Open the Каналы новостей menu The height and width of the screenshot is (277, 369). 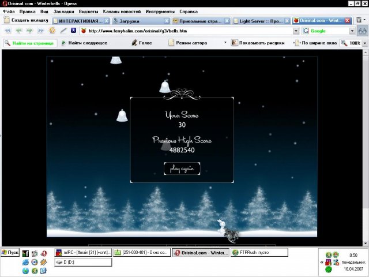pyautogui.click(x=122, y=12)
